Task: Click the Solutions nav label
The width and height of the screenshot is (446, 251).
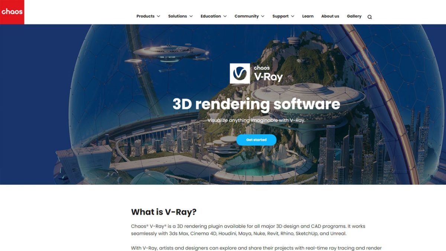Action: pos(178,16)
